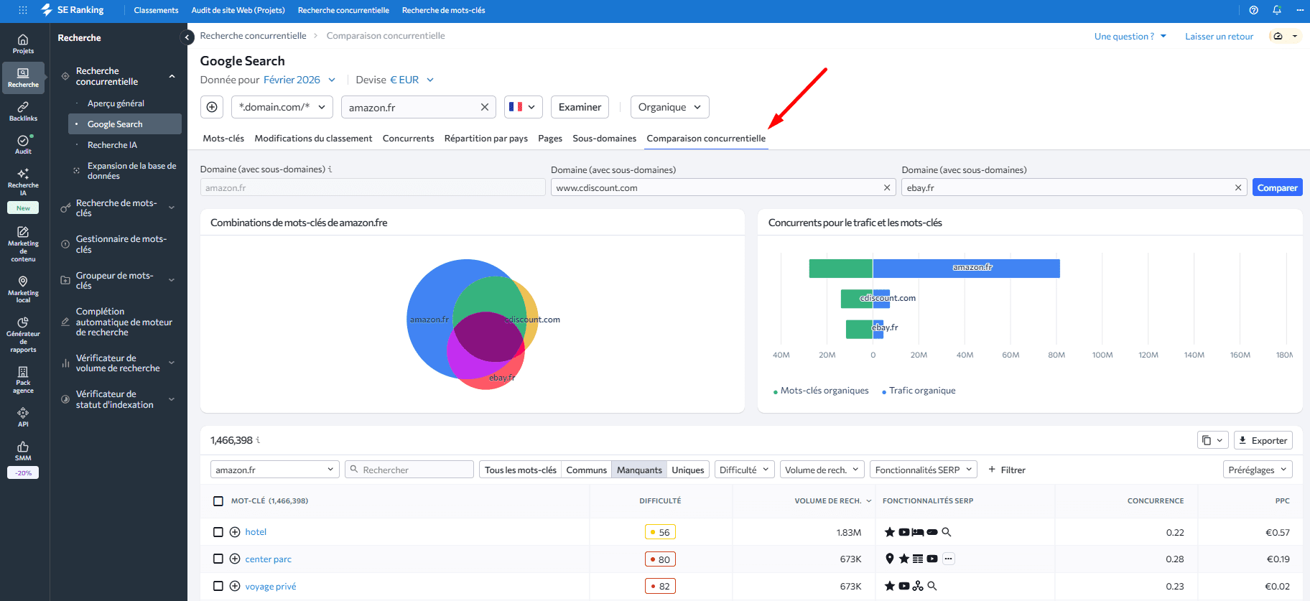Click the amazon.fr blue traffic bar
This screenshot has height=601, width=1310.
[x=966, y=268]
